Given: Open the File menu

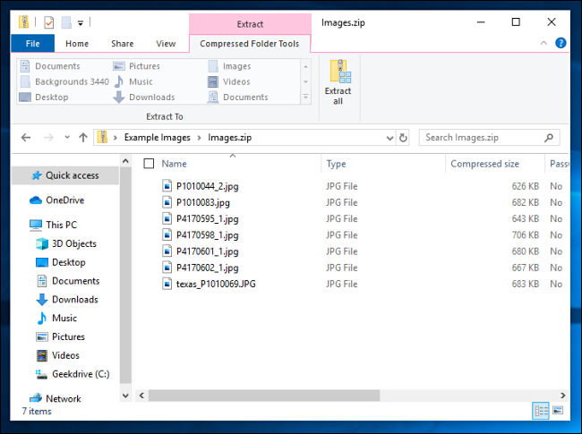Looking at the screenshot, I should [32, 43].
